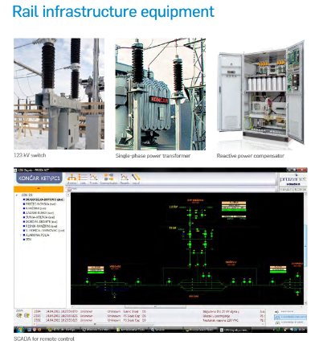Collapse the CDU ZG tree node
319x345 pixels.
pyautogui.click(x=17, y=195)
